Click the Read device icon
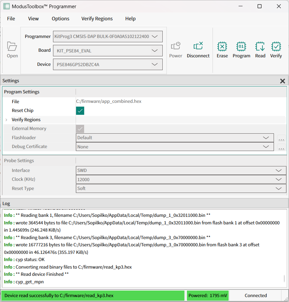The height and width of the screenshot is (302, 289). click(x=260, y=47)
